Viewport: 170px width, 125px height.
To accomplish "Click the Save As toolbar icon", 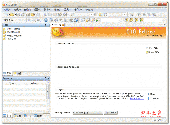I will click(23, 15).
